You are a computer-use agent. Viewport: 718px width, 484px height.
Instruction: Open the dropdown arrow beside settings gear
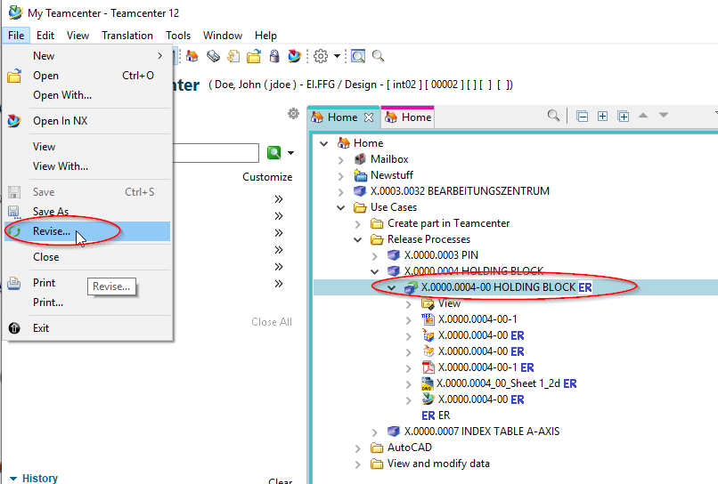[338, 56]
